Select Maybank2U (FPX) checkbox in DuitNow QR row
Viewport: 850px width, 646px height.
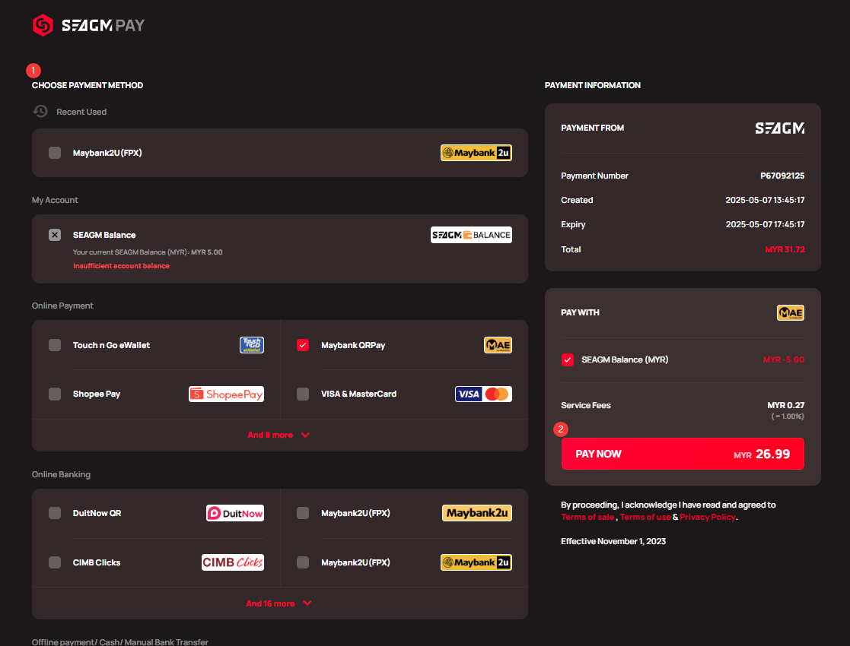(x=303, y=513)
